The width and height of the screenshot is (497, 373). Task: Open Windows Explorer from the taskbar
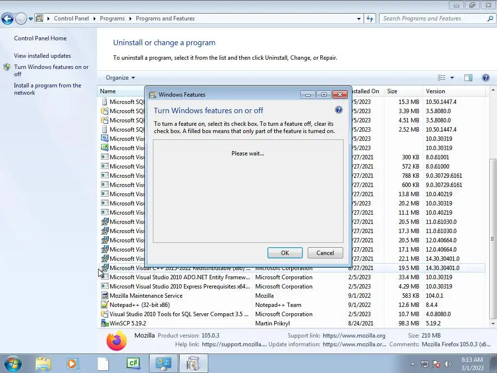43,364
